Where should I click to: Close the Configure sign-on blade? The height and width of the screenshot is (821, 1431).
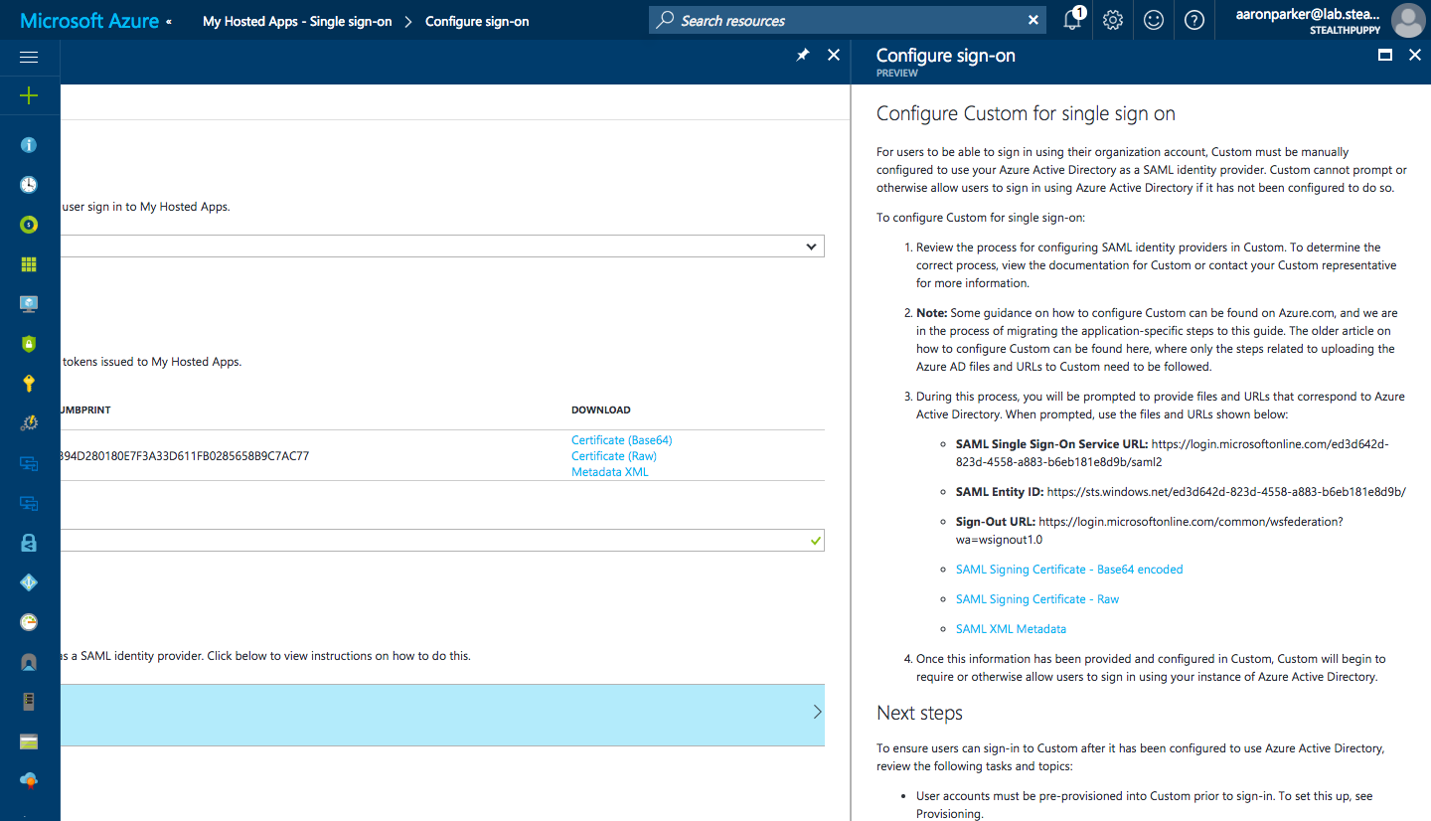click(1415, 56)
